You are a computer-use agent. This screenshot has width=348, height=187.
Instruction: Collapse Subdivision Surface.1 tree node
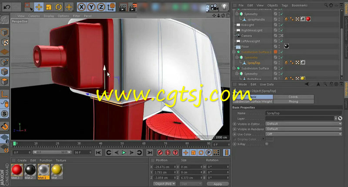234,52
